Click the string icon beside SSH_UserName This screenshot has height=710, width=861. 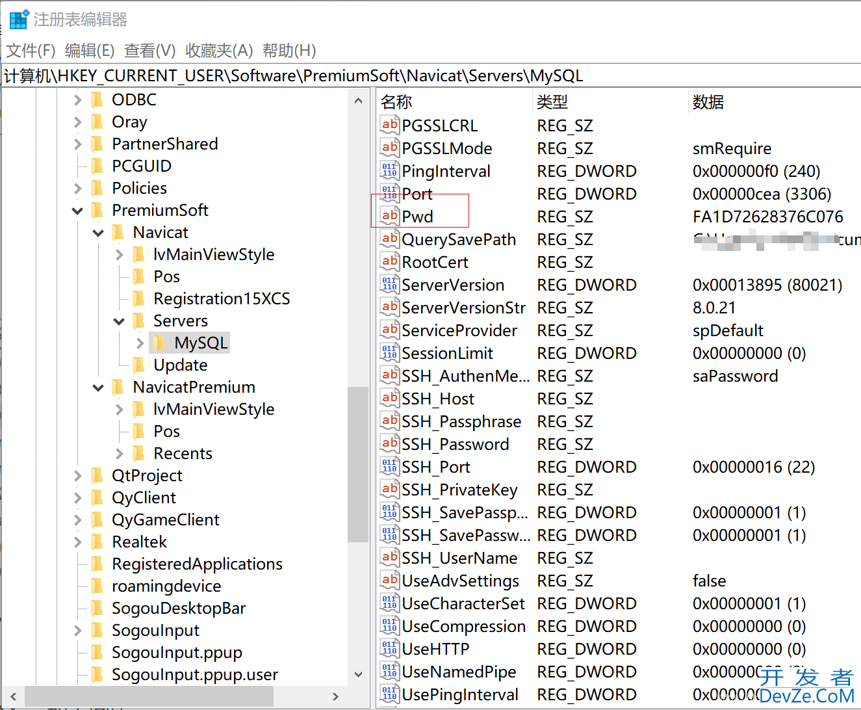click(x=389, y=557)
